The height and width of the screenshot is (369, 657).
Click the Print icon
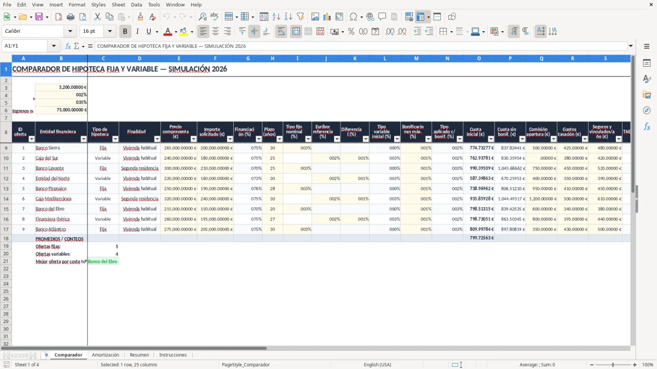coord(71,17)
